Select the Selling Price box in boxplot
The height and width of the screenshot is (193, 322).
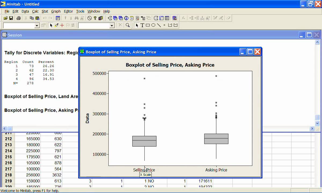click(144, 141)
